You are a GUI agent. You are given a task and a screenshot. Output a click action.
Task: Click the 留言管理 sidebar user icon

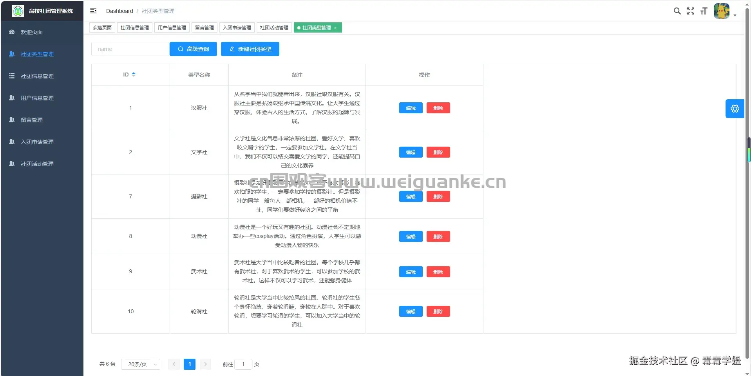[x=12, y=120]
